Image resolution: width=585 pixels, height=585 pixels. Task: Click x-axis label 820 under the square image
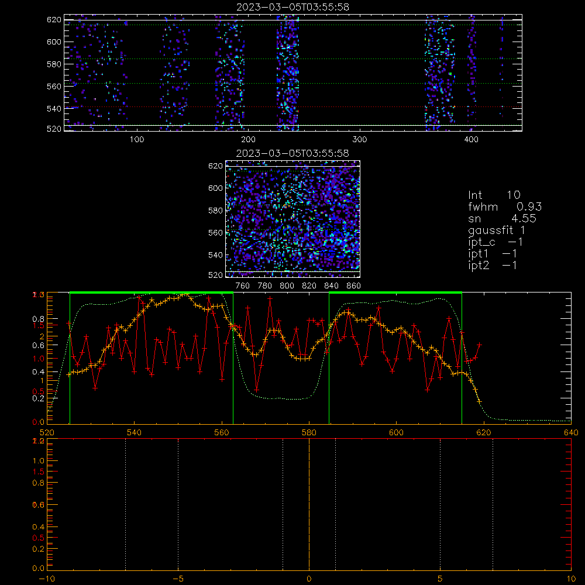(x=309, y=286)
